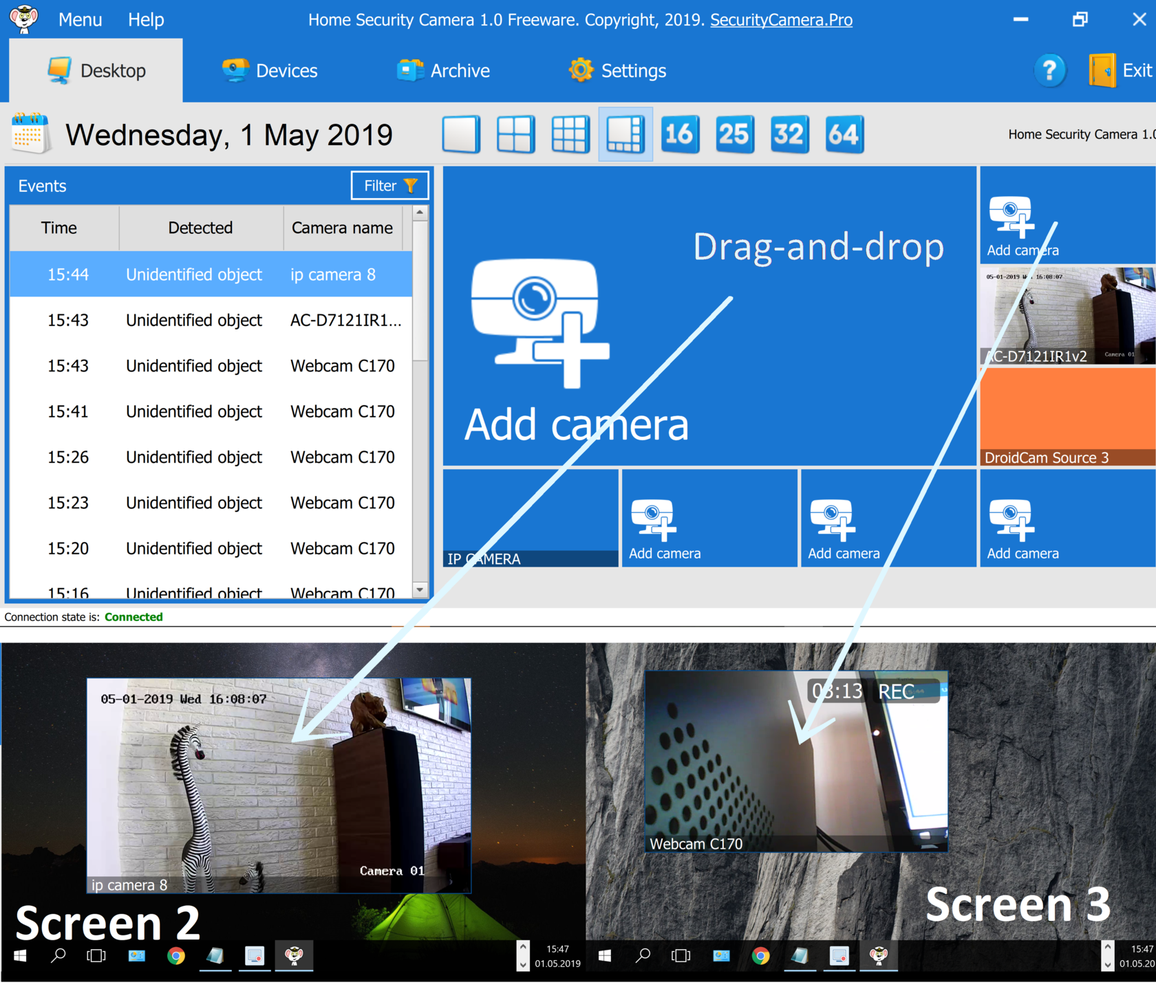Switch to the four-camera grid layout
The width and height of the screenshot is (1156, 987).
click(x=515, y=134)
